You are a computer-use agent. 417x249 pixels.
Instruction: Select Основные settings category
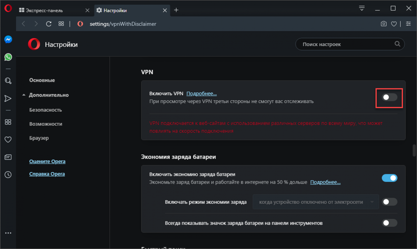pos(42,80)
